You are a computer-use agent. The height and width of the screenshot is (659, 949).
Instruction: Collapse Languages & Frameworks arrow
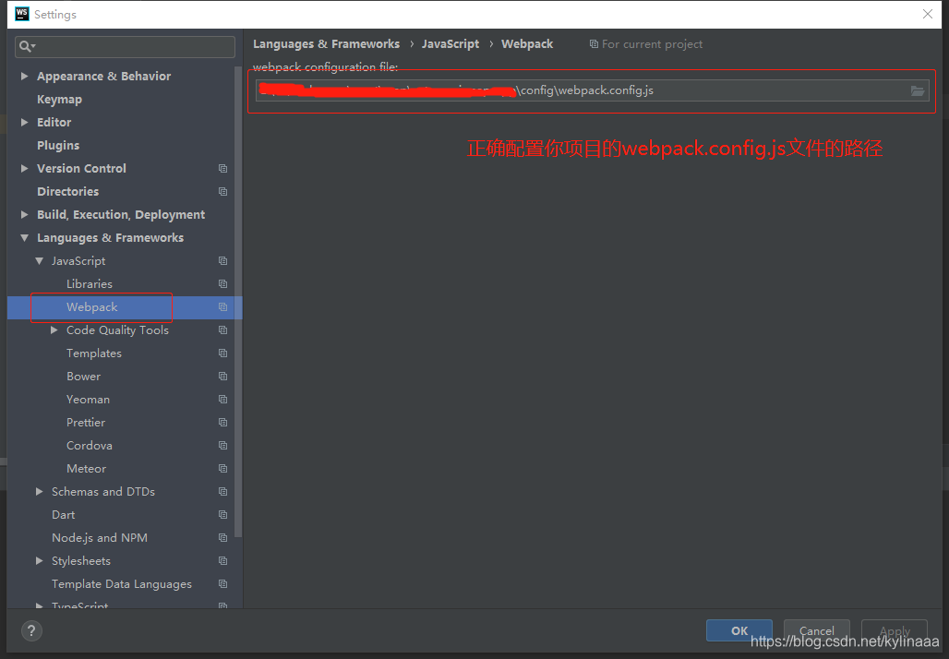(24, 238)
